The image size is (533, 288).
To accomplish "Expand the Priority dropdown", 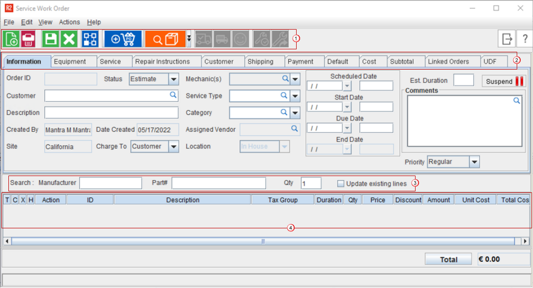I will tap(474, 162).
